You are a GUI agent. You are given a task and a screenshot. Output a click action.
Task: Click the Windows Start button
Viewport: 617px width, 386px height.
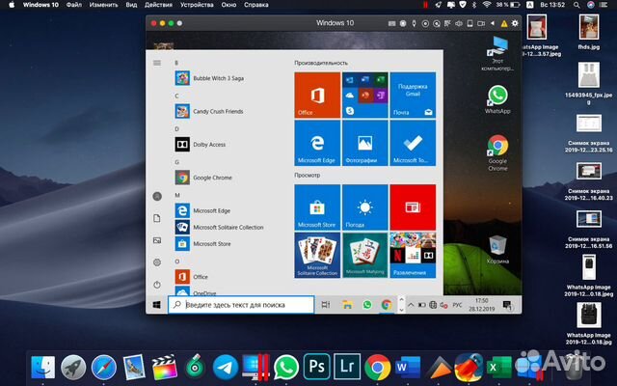[x=156, y=305]
